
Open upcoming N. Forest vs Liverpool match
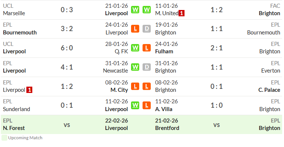67,125
